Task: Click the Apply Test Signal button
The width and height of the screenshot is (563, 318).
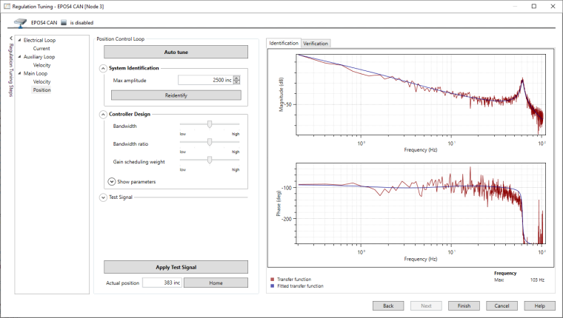Action: point(176,267)
